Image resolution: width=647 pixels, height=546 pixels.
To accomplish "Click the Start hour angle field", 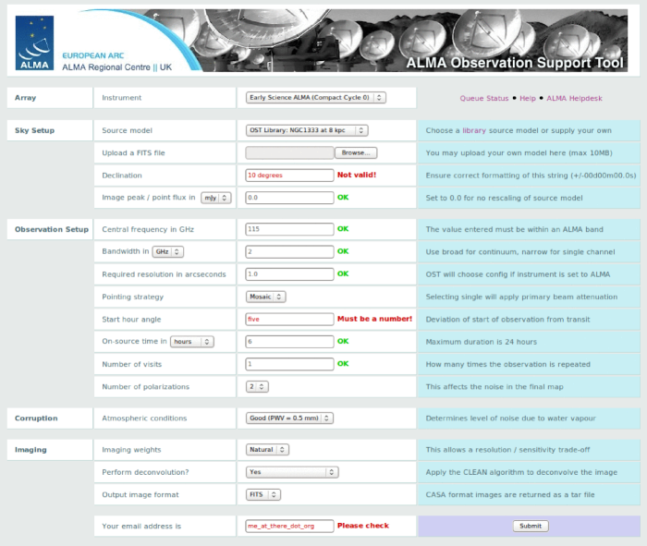I will pyautogui.click(x=288, y=319).
